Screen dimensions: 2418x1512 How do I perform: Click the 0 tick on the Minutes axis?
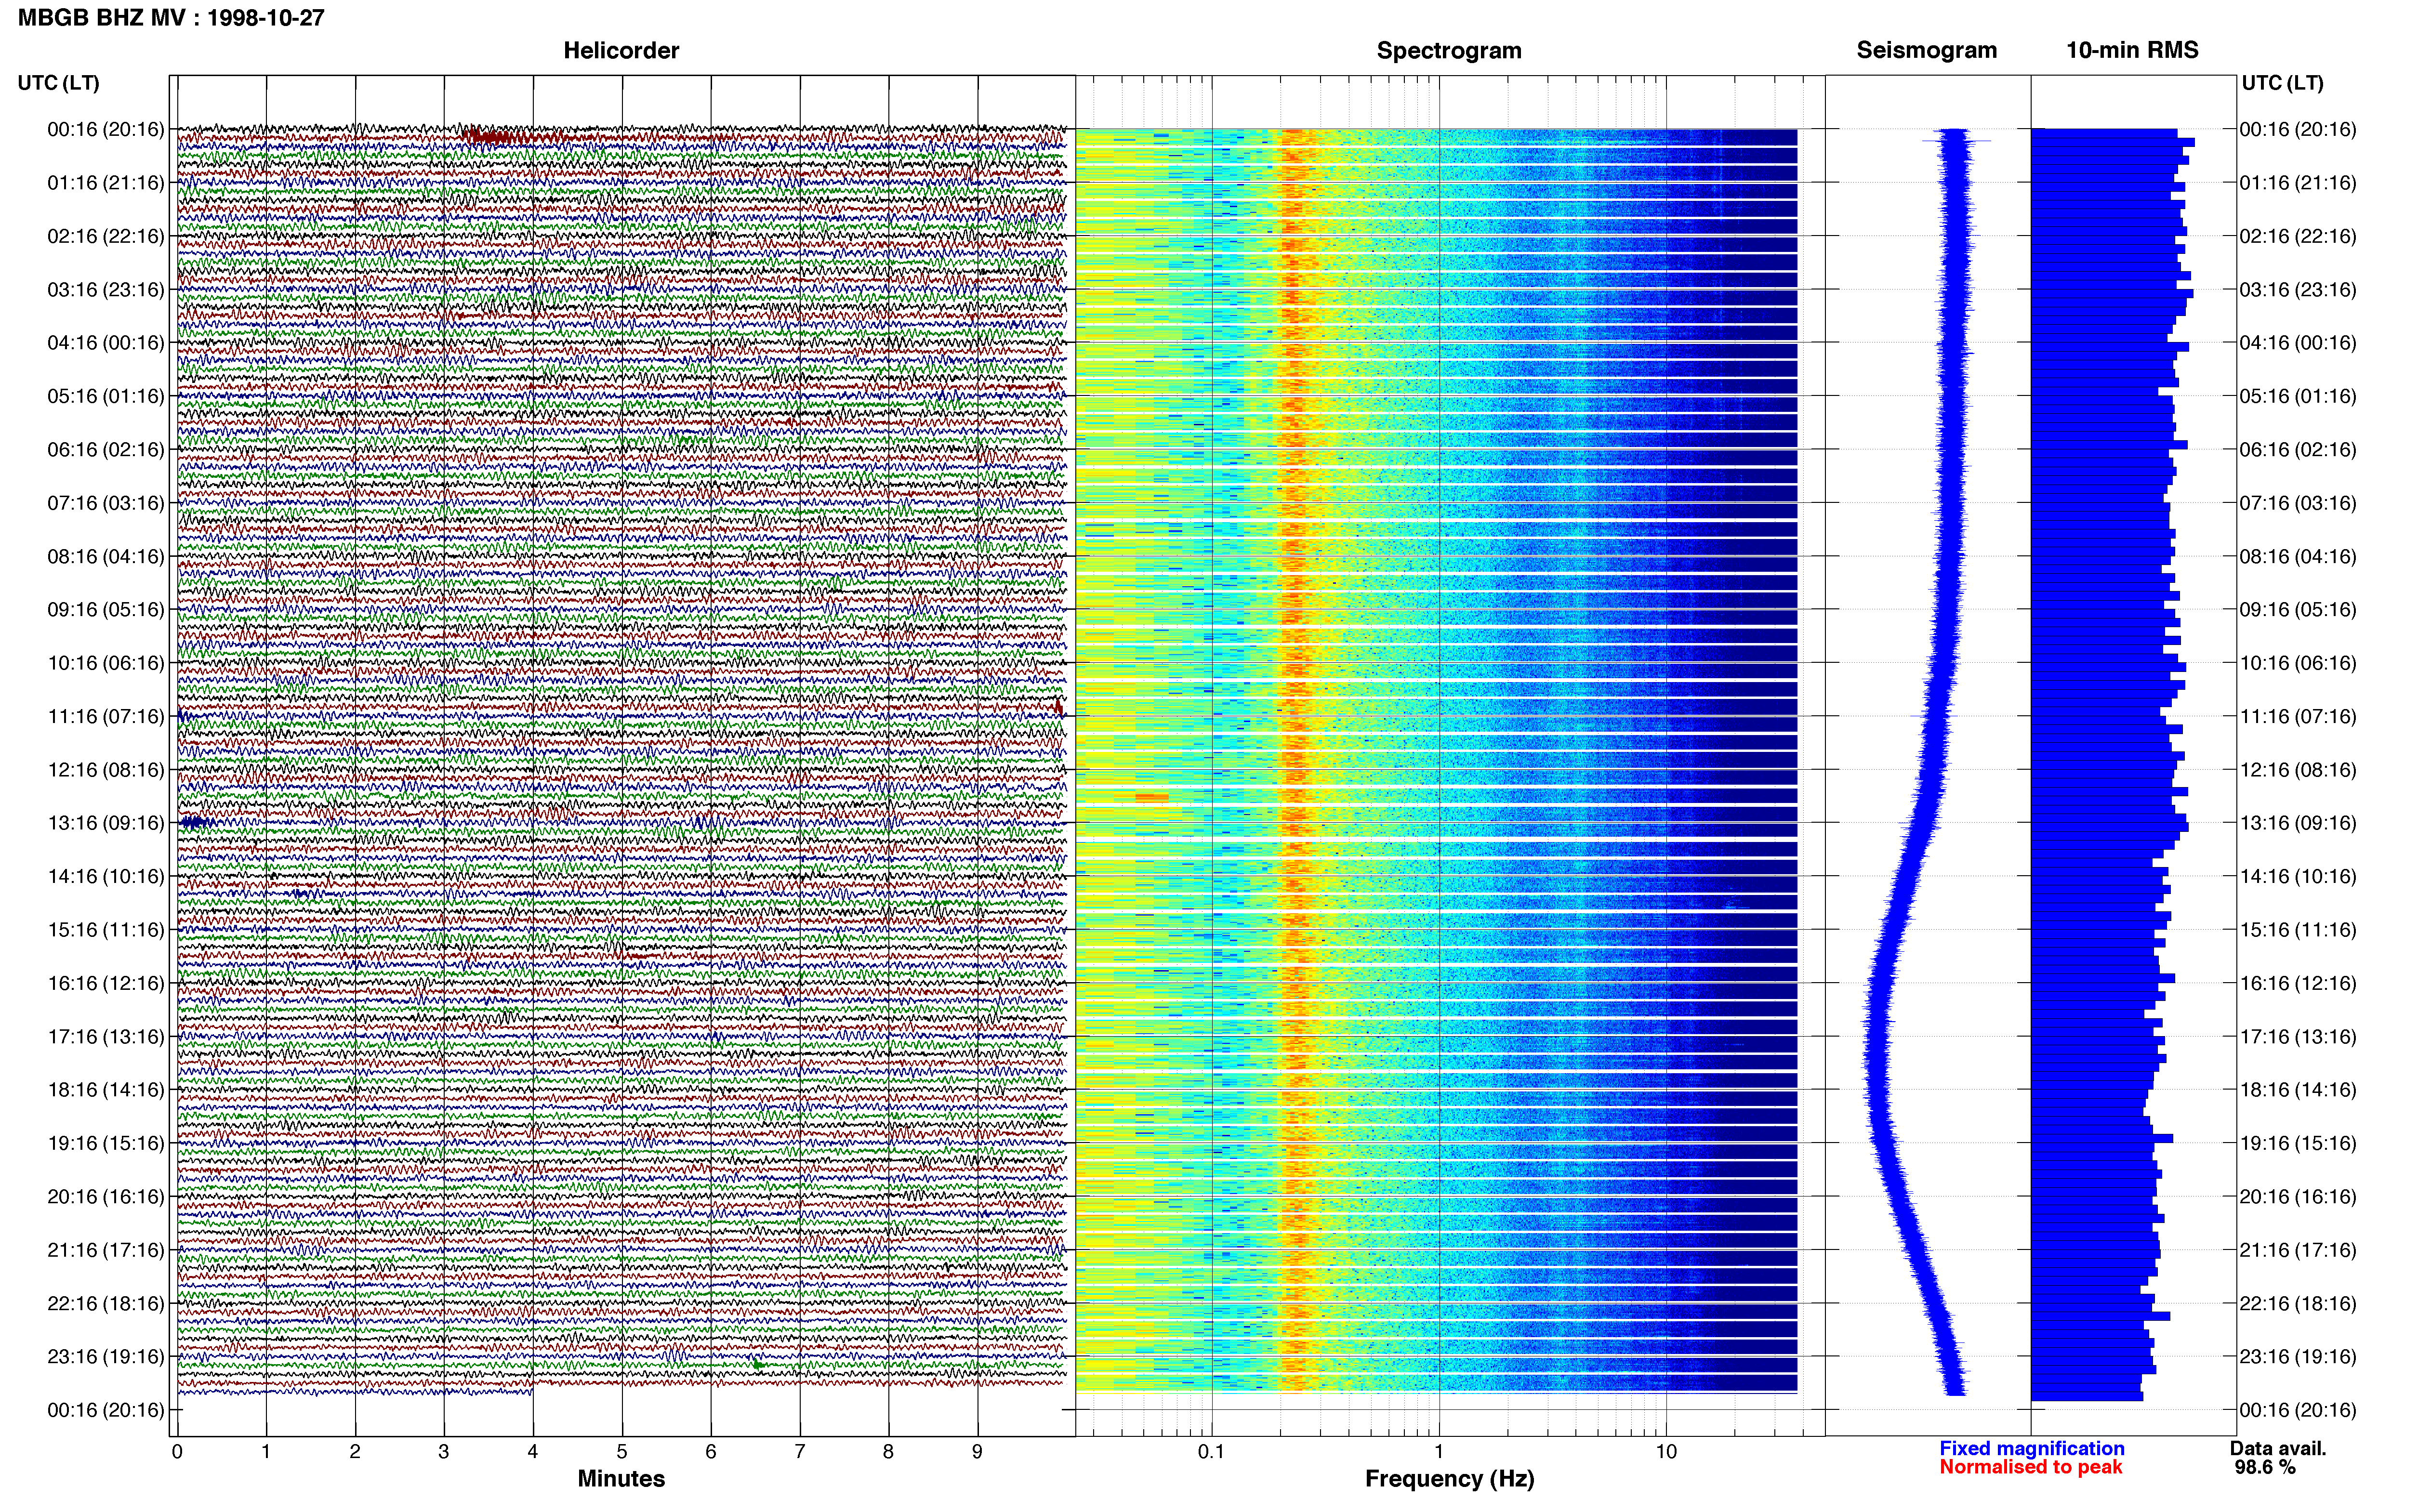177,1451
